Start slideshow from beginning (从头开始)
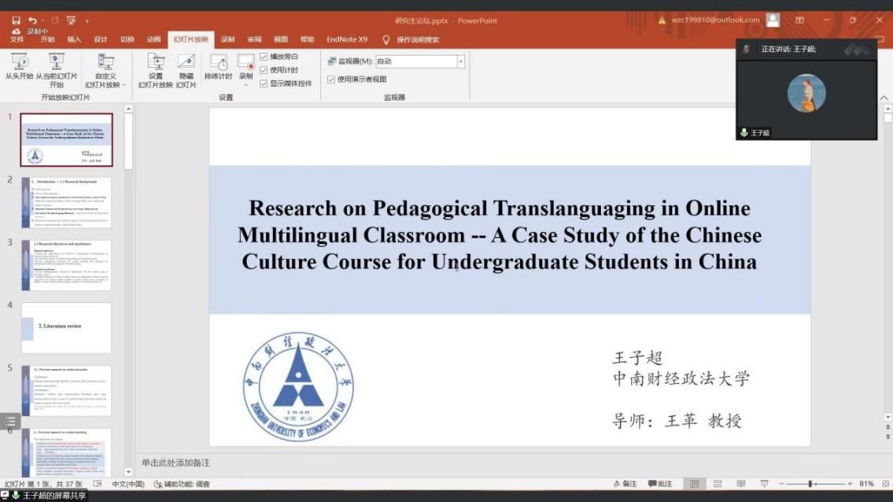 pos(20,67)
